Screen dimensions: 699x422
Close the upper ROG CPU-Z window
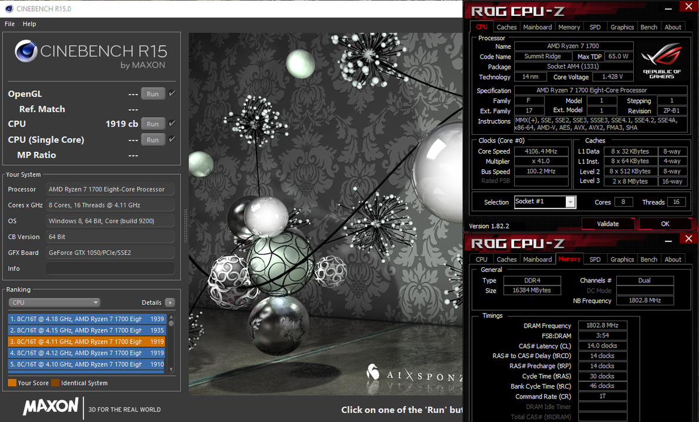click(688, 6)
